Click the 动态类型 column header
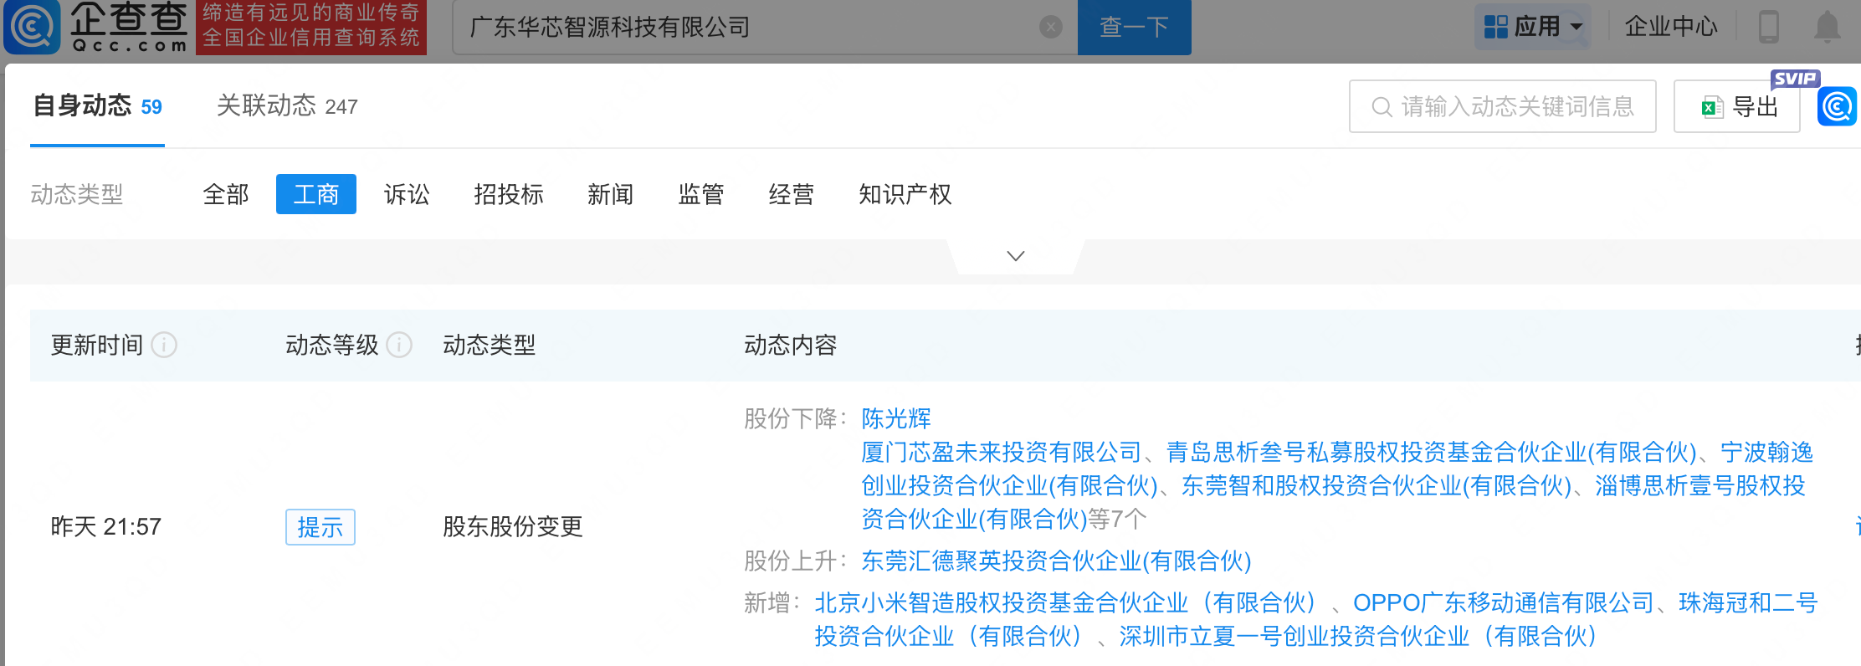Image resolution: width=1861 pixels, height=666 pixels. click(490, 345)
